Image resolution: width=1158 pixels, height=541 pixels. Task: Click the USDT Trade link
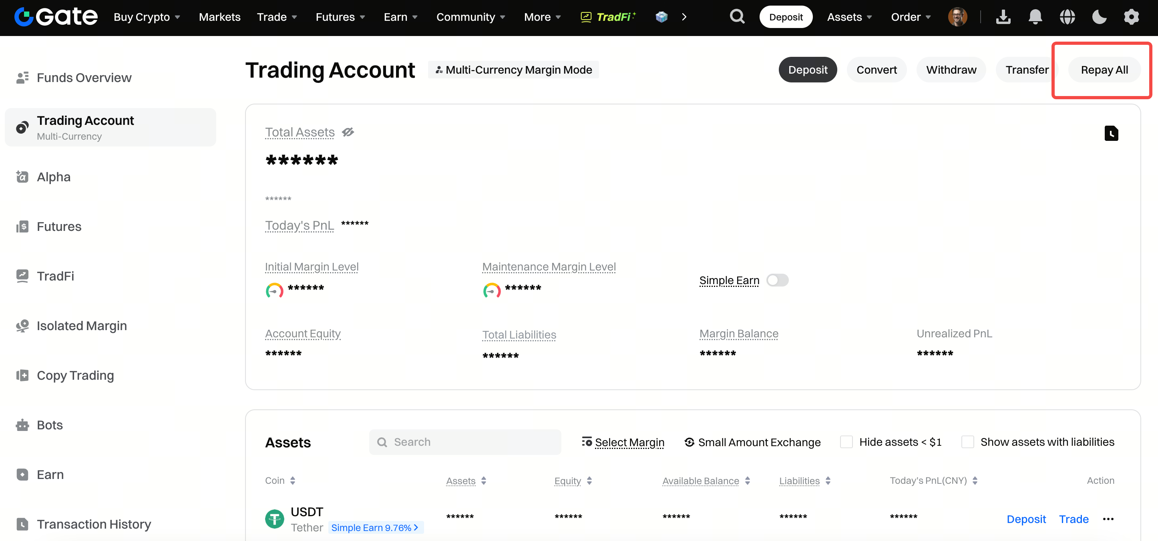(x=1074, y=519)
